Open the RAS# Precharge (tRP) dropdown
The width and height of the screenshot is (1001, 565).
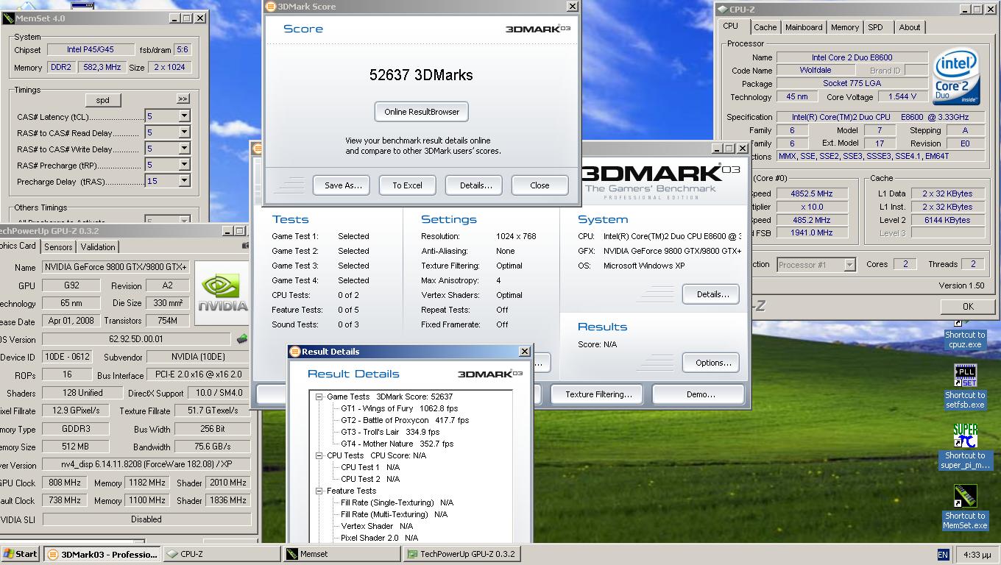(x=184, y=165)
